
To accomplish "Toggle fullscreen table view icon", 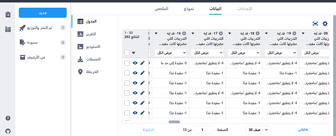I will tap(315, 24).
